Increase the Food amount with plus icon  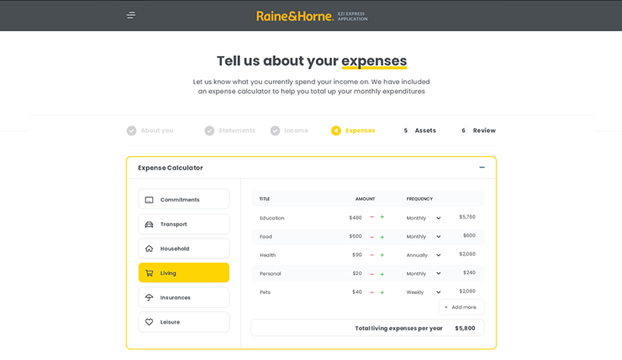point(382,236)
